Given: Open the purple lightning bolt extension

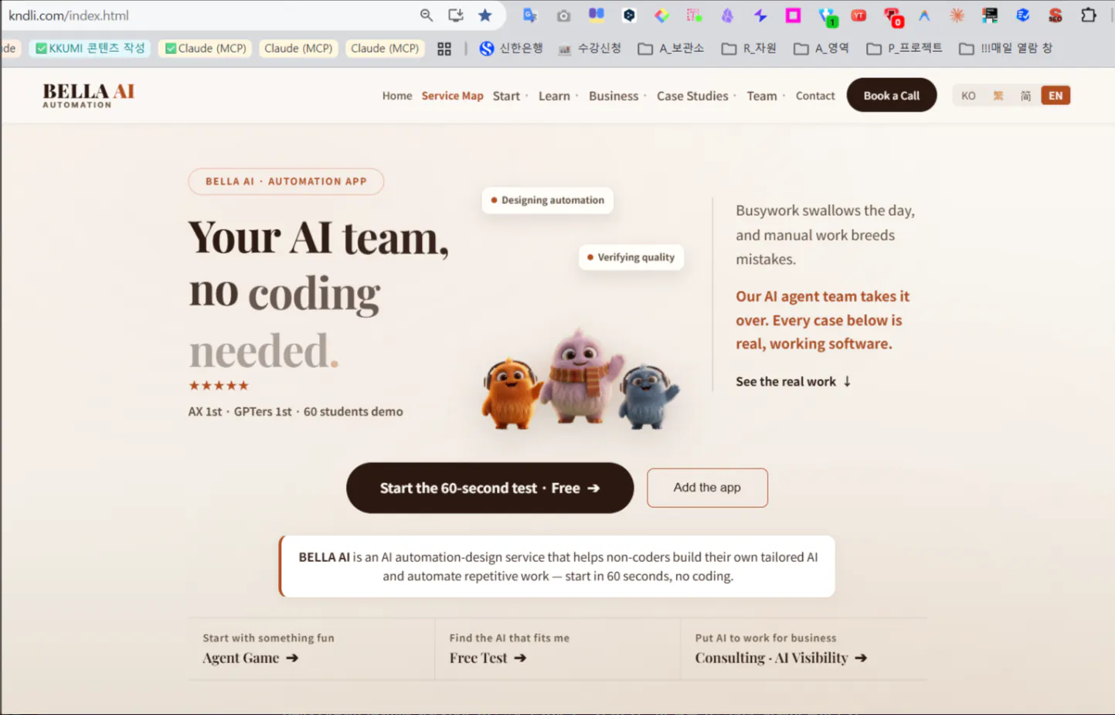Looking at the screenshot, I should pyautogui.click(x=760, y=15).
